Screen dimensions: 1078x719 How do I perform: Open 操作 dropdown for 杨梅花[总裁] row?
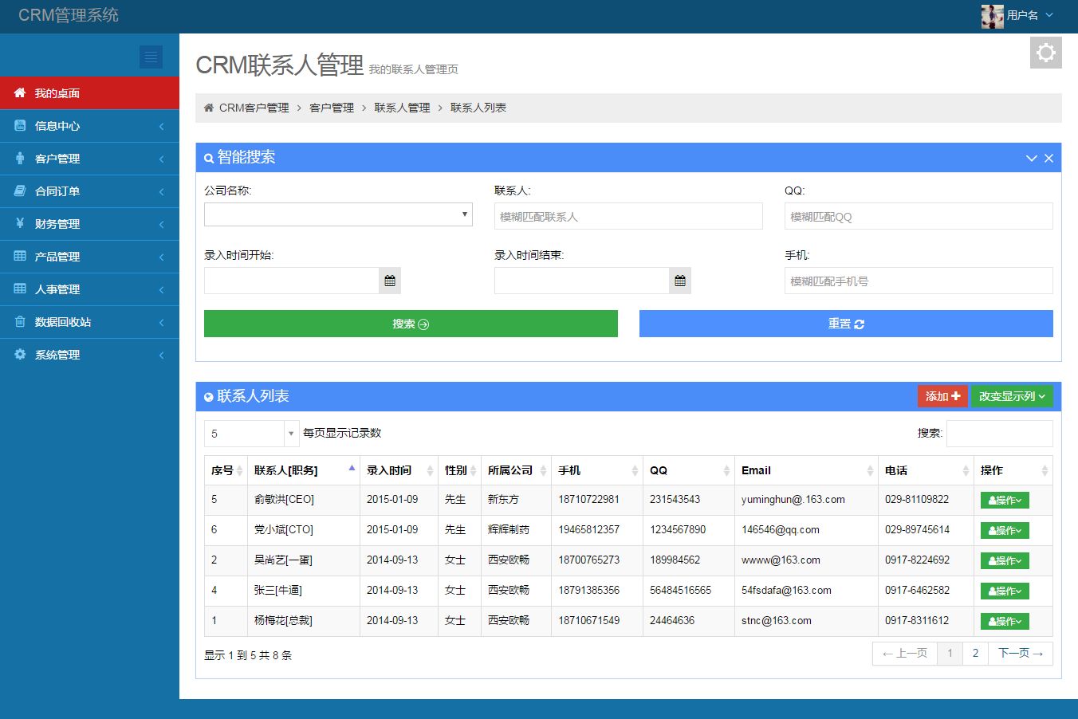tap(1005, 621)
